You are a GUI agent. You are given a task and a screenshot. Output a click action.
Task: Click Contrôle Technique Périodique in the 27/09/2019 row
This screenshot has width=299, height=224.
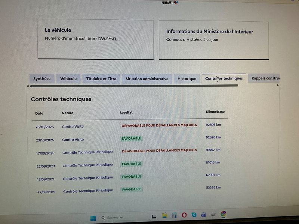88,191
